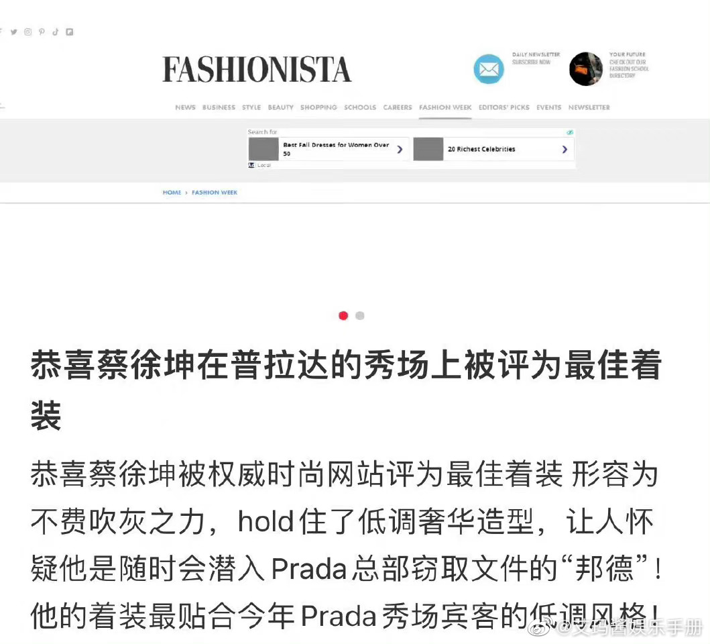Select the red first carousel dot

(343, 315)
